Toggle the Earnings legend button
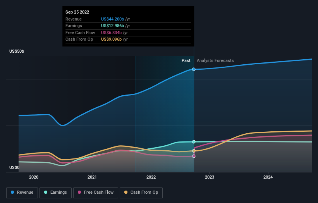This screenshot has width=318, height=203. point(55,193)
